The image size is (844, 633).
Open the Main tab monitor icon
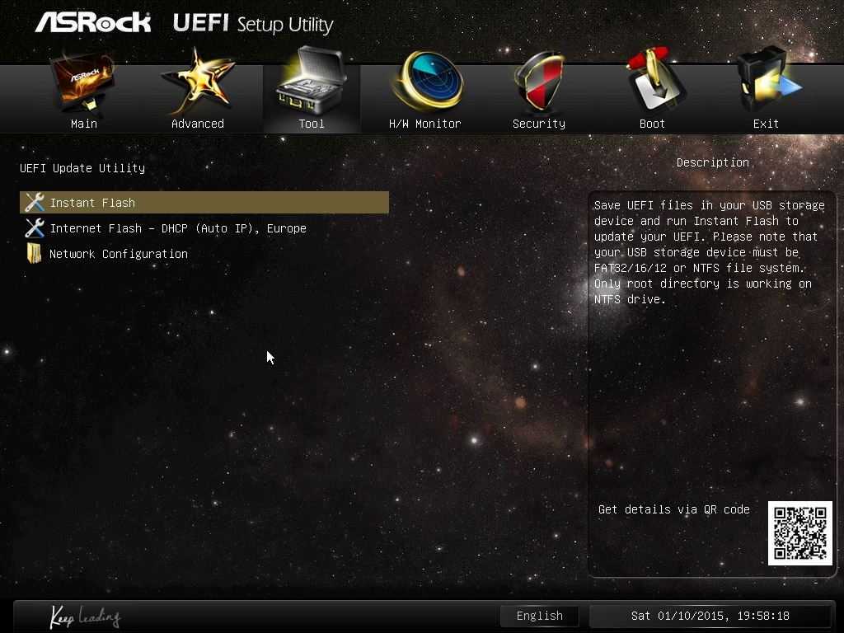pyautogui.click(x=83, y=81)
